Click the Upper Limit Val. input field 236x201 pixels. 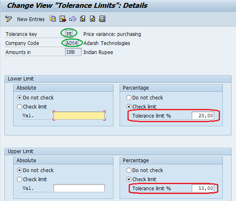(79, 188)
